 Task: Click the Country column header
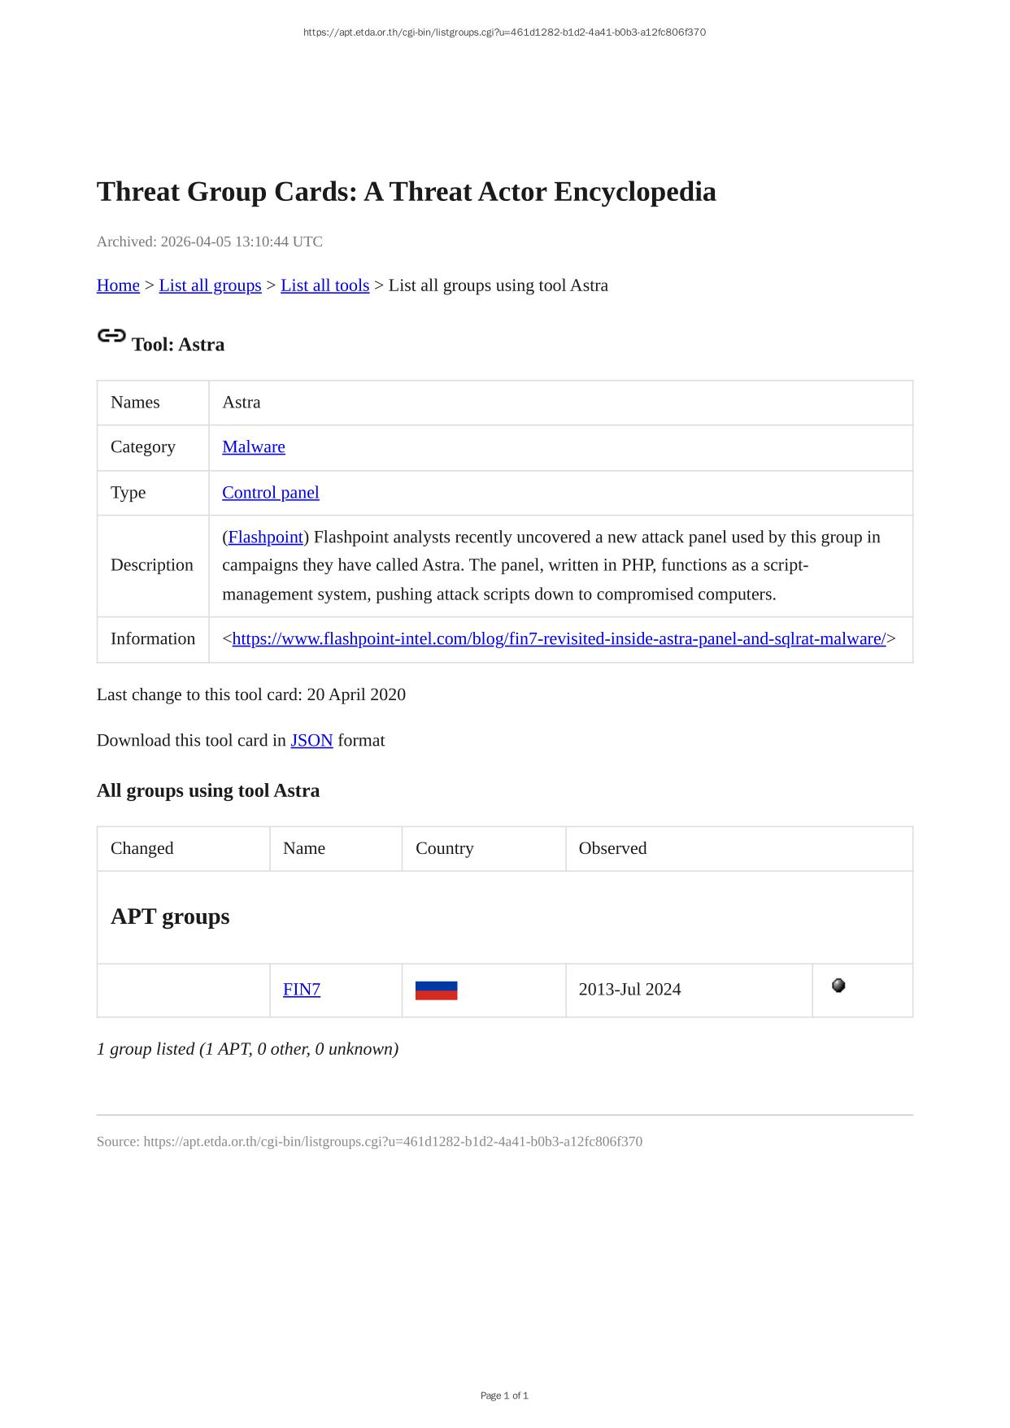click(x=445, y=849)
